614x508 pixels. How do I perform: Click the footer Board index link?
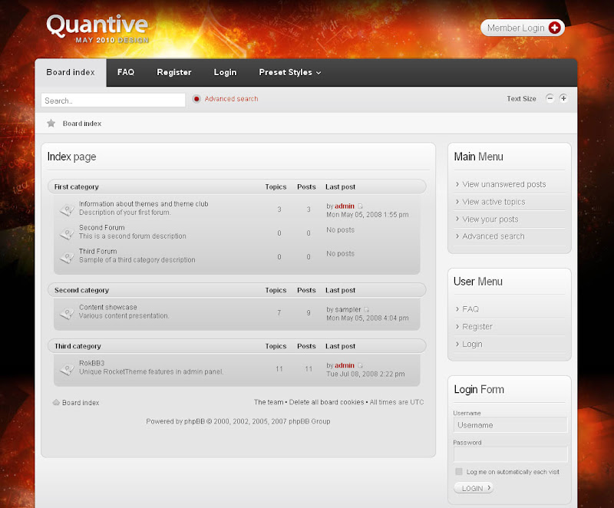click(x=81, y=403)
